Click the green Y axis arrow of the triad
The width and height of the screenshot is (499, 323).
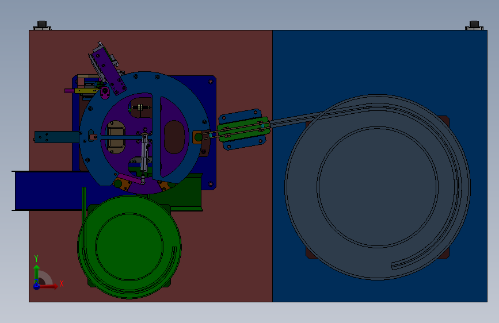coord(37,273)
